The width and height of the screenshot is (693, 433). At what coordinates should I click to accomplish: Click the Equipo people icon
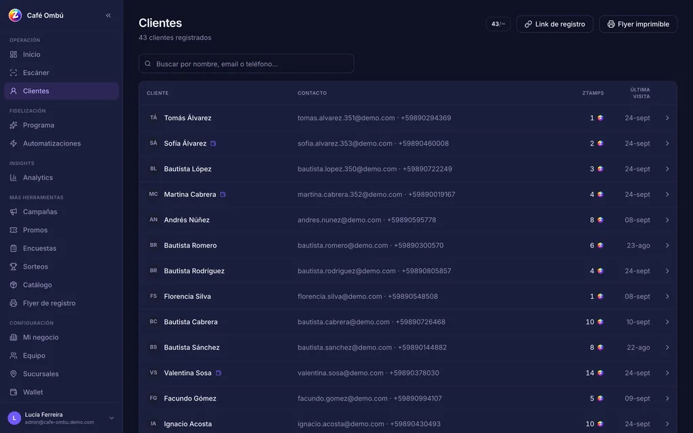coord(14,356)
